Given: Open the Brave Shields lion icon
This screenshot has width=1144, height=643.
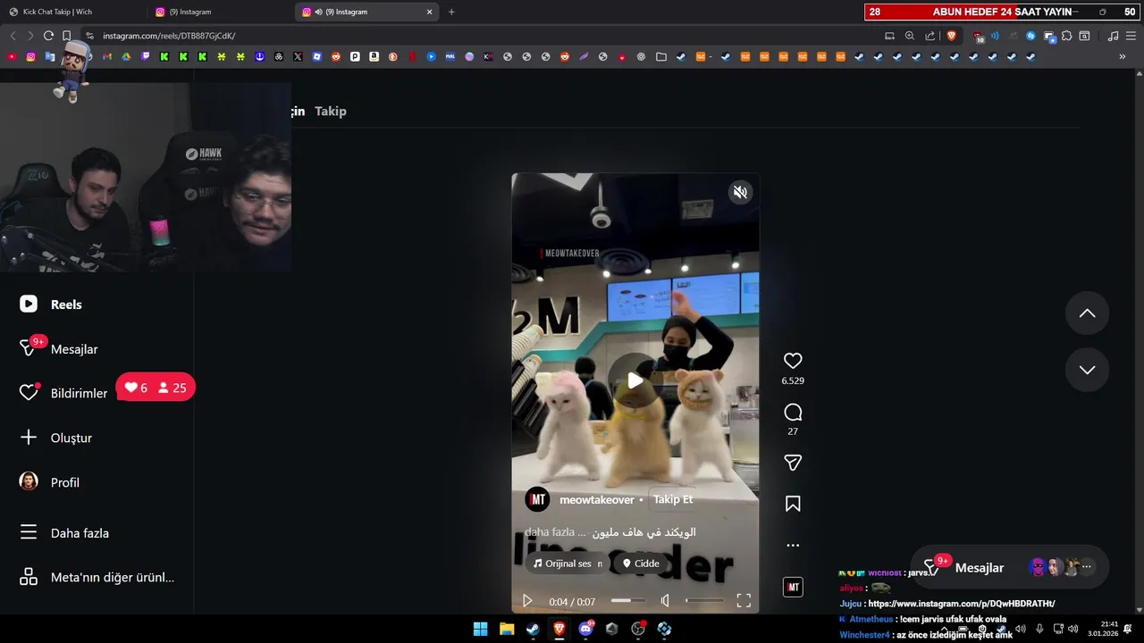Looking at the screenshot, I should pos(951,36).
